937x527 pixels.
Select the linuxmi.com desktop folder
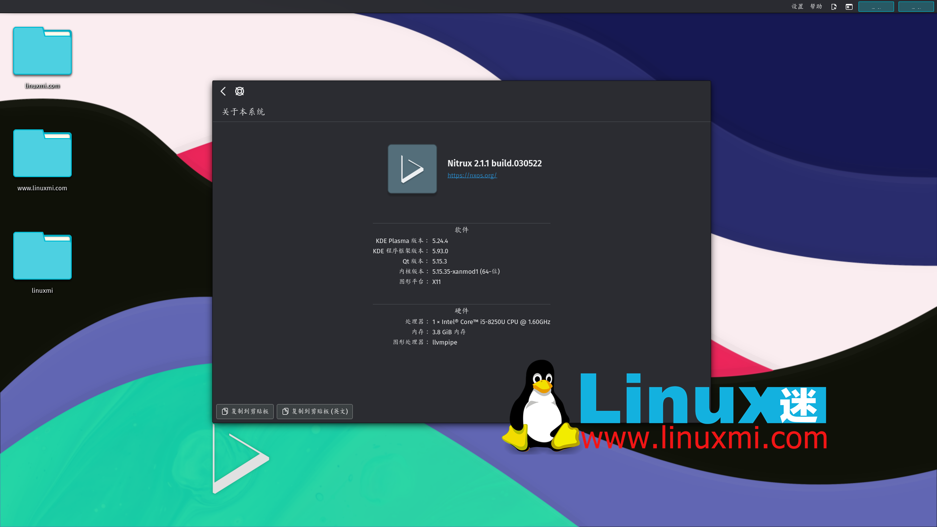point(42,58)
